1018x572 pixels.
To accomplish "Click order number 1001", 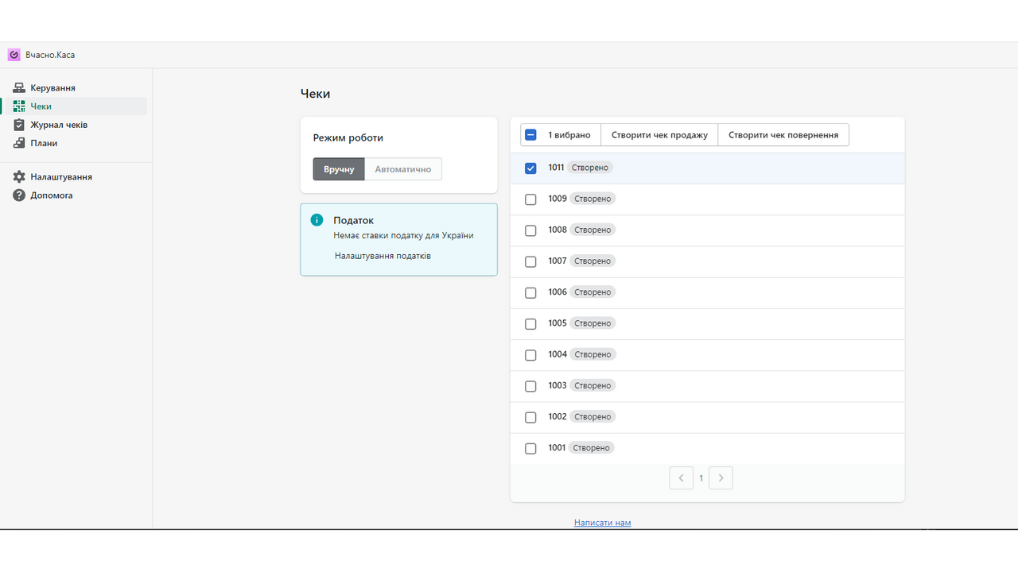I will click(x=557, y=448).
